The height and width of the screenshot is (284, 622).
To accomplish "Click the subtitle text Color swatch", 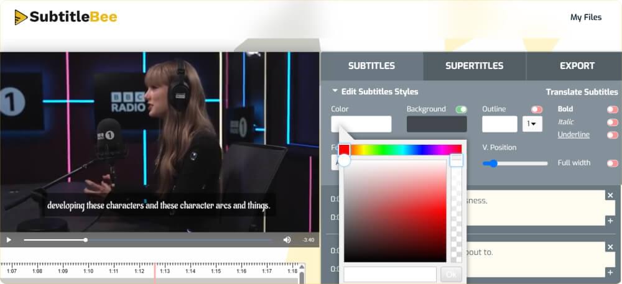I will pyautogui.click(x=361, y=124).
